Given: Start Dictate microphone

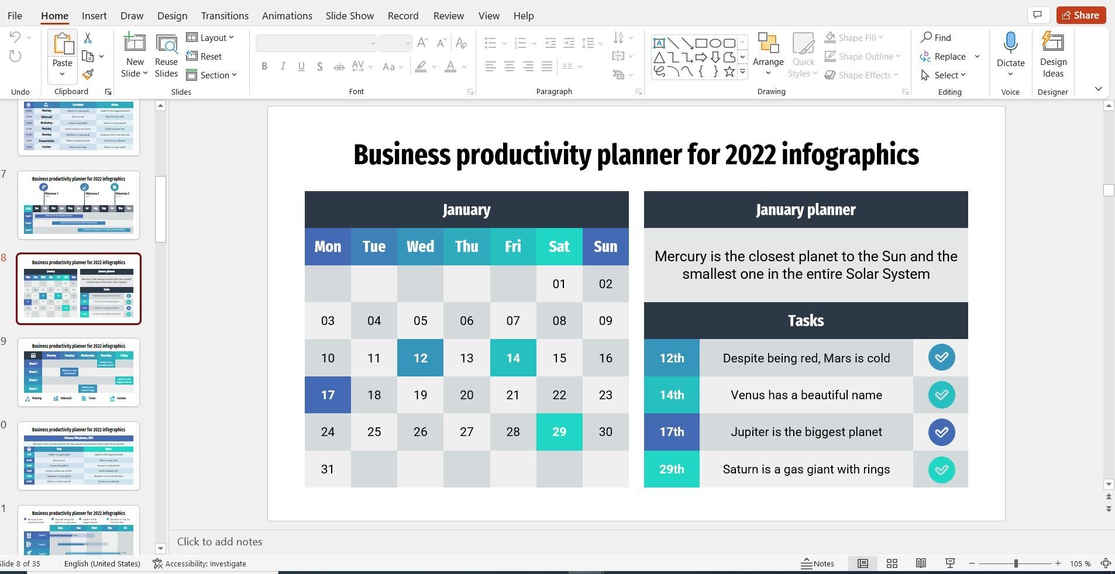Looking at the screenshot, I should 1010,50.
